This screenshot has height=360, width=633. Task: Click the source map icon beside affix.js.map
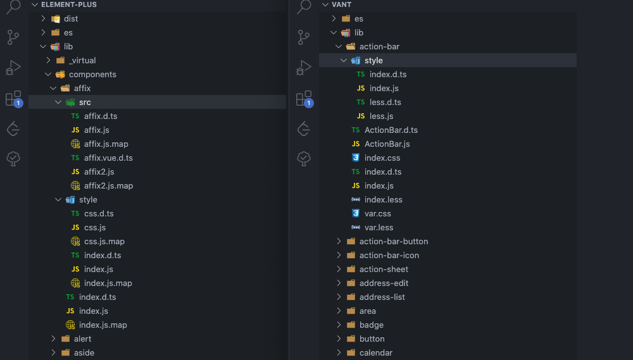coord(75,144)
